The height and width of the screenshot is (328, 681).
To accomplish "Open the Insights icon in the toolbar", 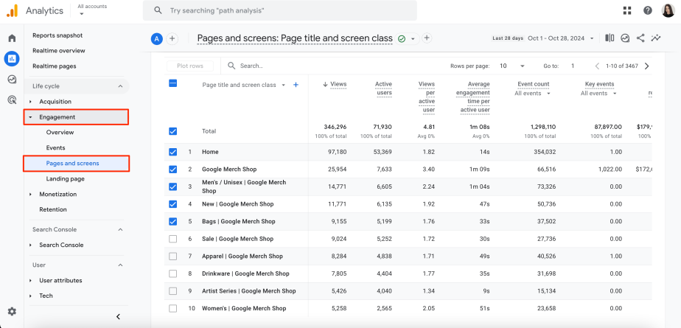I will [x=625, y=38].
